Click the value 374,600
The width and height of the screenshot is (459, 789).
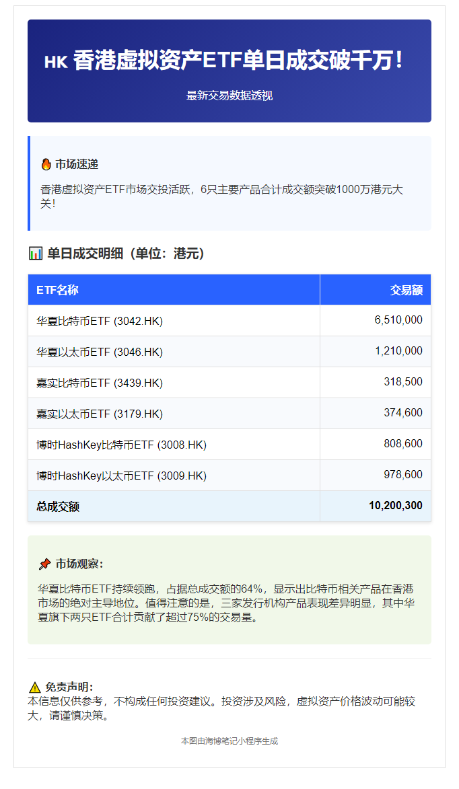coord(403,413)
